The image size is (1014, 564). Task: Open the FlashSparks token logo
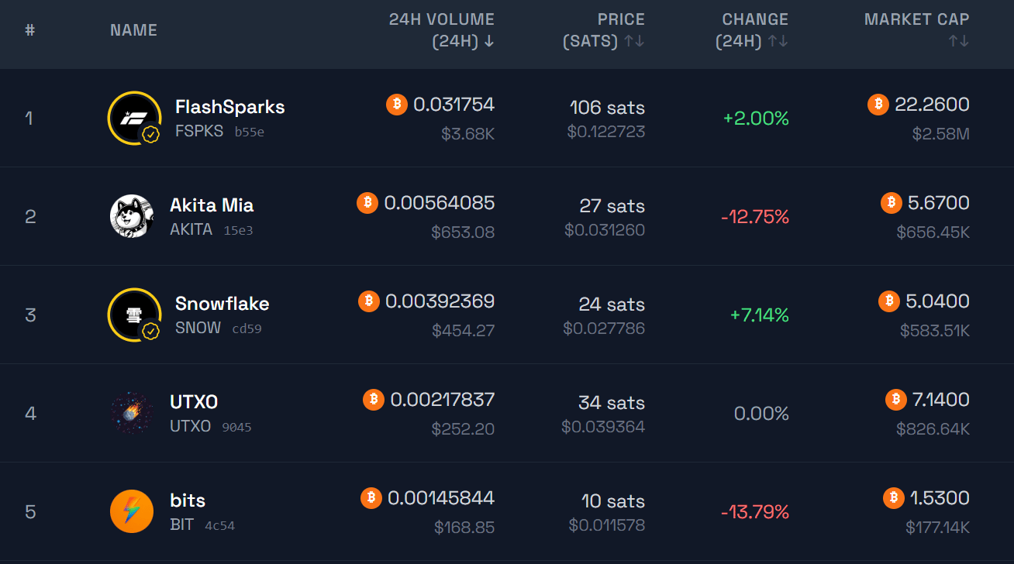tap(133, 118)
